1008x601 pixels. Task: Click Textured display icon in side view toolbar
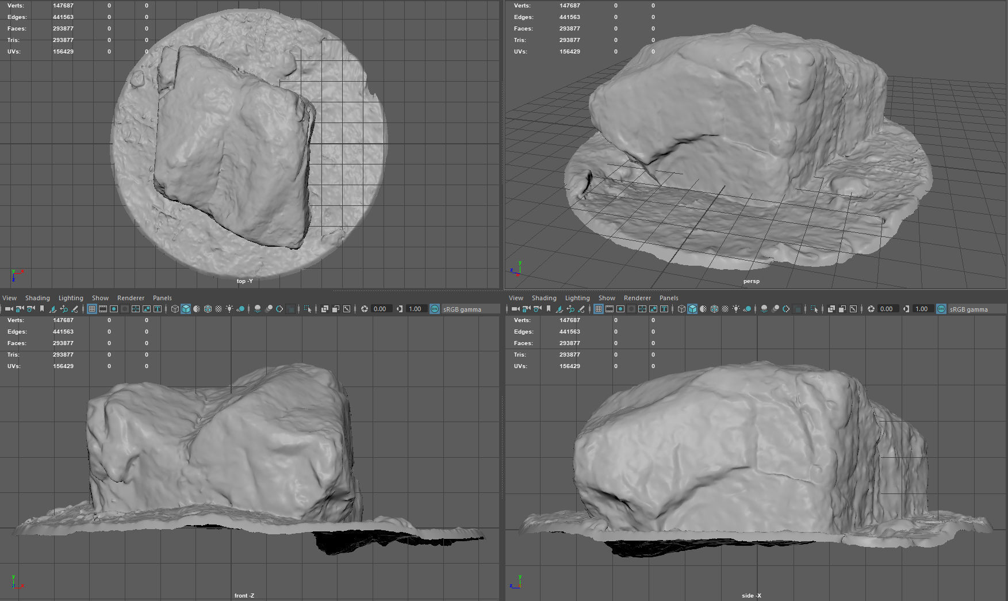(725, 309)
